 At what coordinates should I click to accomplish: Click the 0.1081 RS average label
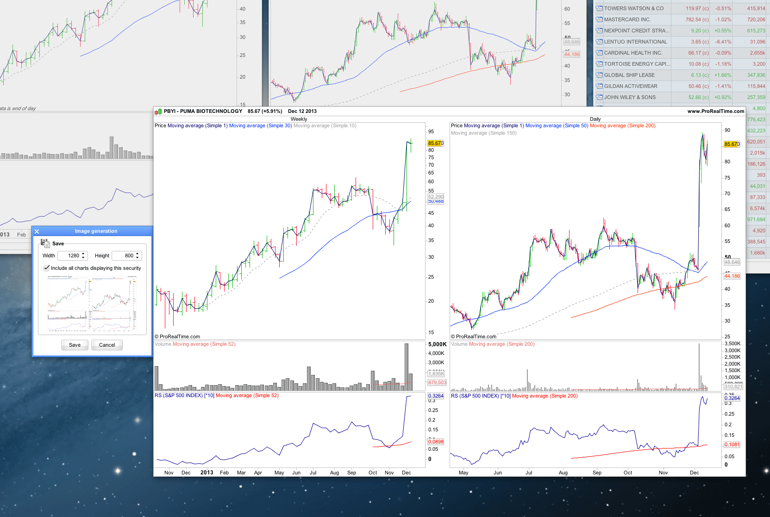click(x=732, y=444)
